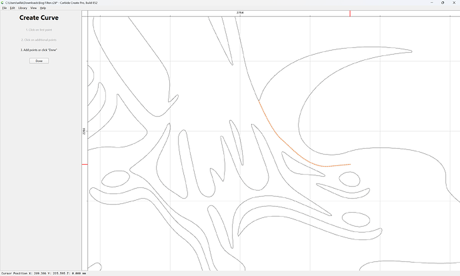Open the Help menu

pyautogui.click(x=43, y=8)
